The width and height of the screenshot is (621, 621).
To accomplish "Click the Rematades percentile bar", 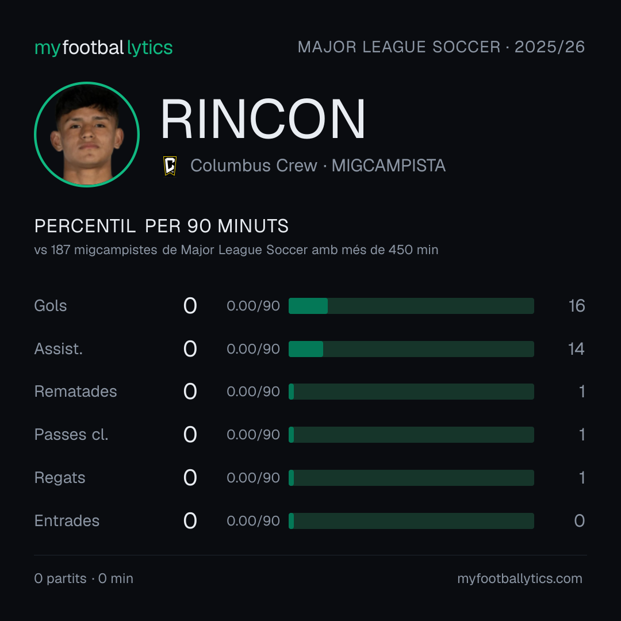I will (411, 392).
